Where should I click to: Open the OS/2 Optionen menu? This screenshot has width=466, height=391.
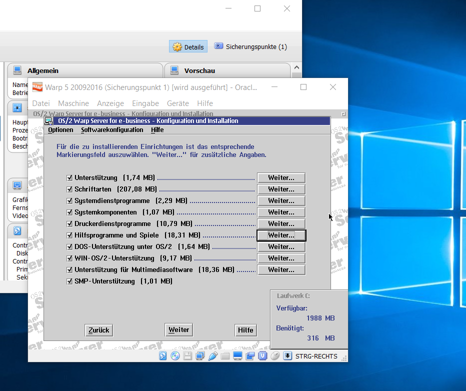60,130
